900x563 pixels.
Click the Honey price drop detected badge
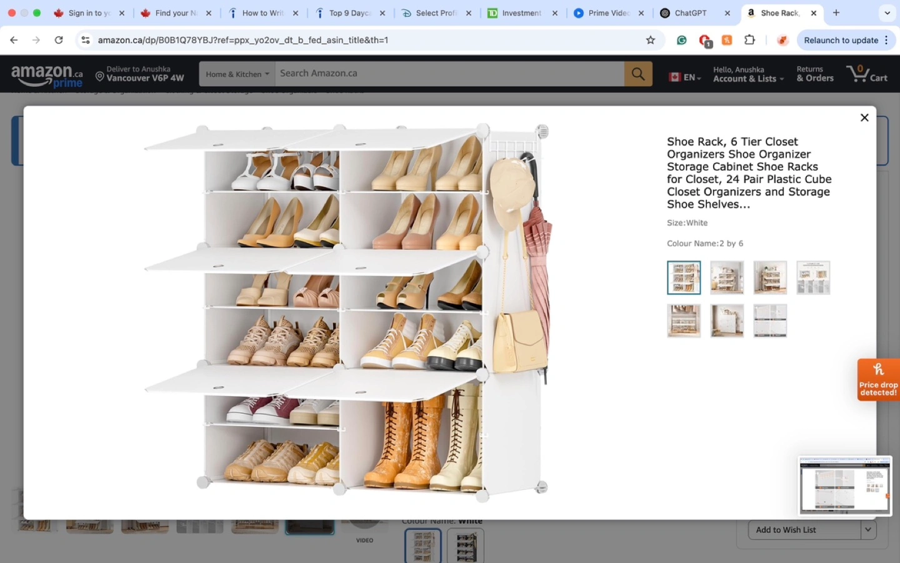[x=878, y=379]
